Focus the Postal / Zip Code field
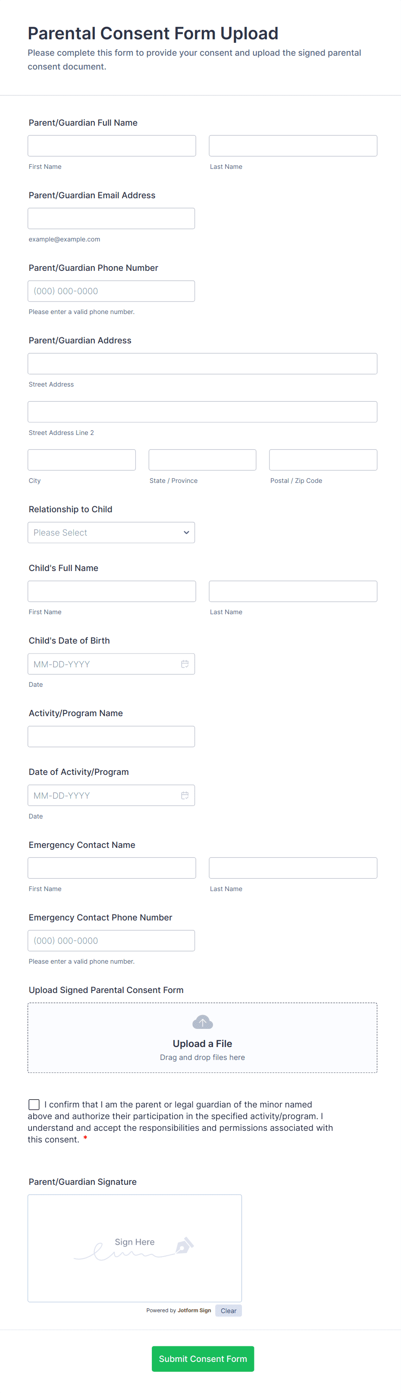 click(323, 460)
